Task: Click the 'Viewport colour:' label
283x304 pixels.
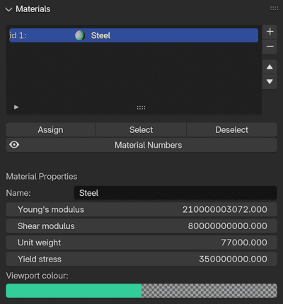Action: [x=37, y=276]
